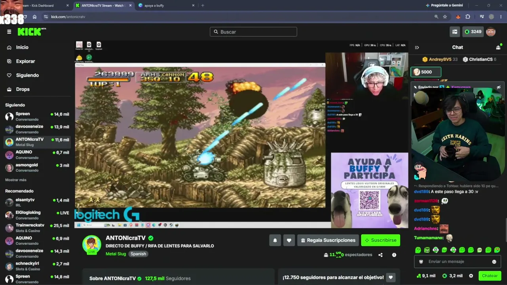Click the 3,2 mil Kicks counter in chat
Image resolution: width=507 pixels, height=285 pixels.
(452, 276)
